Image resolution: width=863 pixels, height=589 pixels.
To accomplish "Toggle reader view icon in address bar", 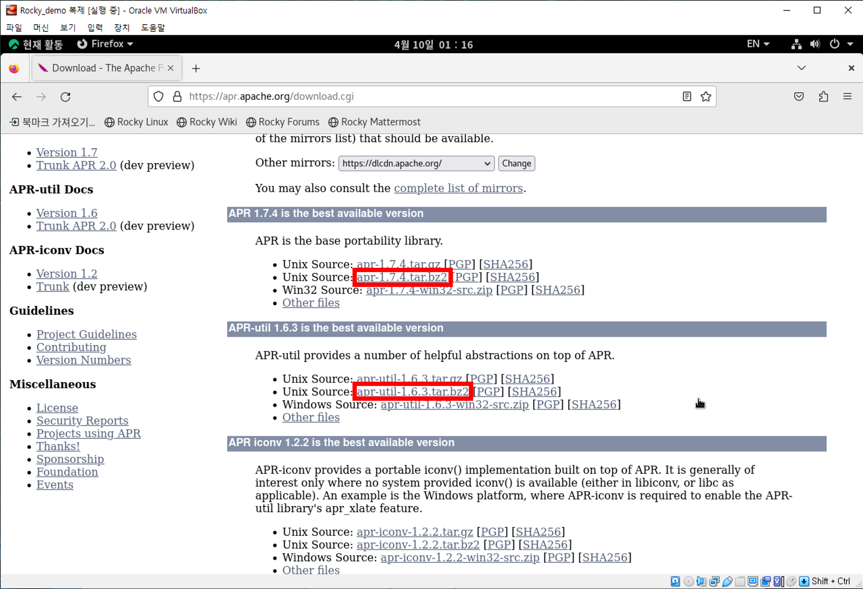I will pos(687,97).
